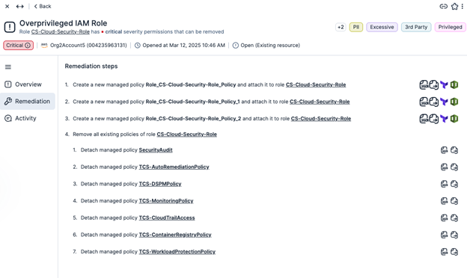Screen dimensions: 467x278
Task: Open the TCS-AutoRemediationPolicy link
Action: tap(174, 167)
